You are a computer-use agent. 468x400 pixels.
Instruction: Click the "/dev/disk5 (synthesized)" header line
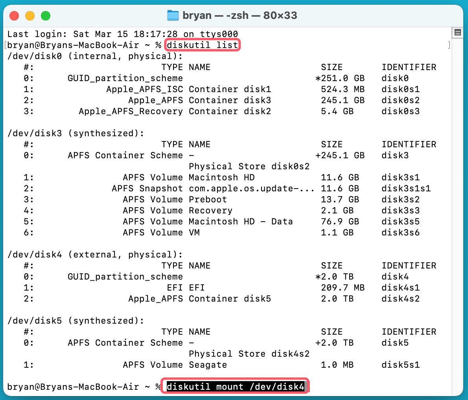(76, 321)
